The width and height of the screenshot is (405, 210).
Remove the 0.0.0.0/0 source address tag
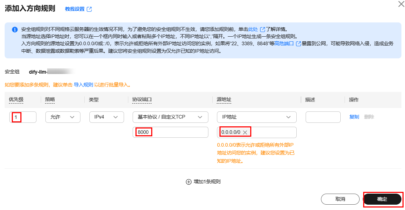point(245,132)
